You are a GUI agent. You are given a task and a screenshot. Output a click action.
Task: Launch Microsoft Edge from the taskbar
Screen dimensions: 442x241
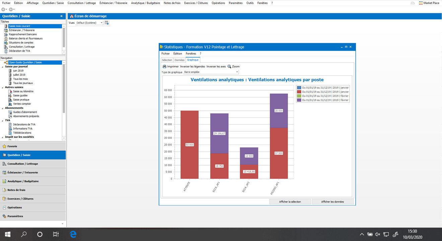click(73, 234)
